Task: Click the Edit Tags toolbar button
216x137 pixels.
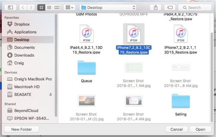Action: (170, 7)
